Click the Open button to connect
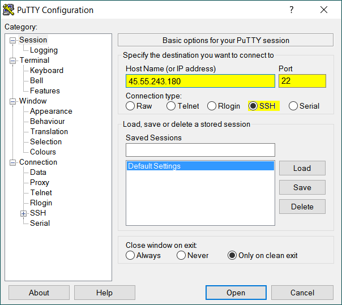The height and width of the screenshot is (305, 342). pos(236,293)
